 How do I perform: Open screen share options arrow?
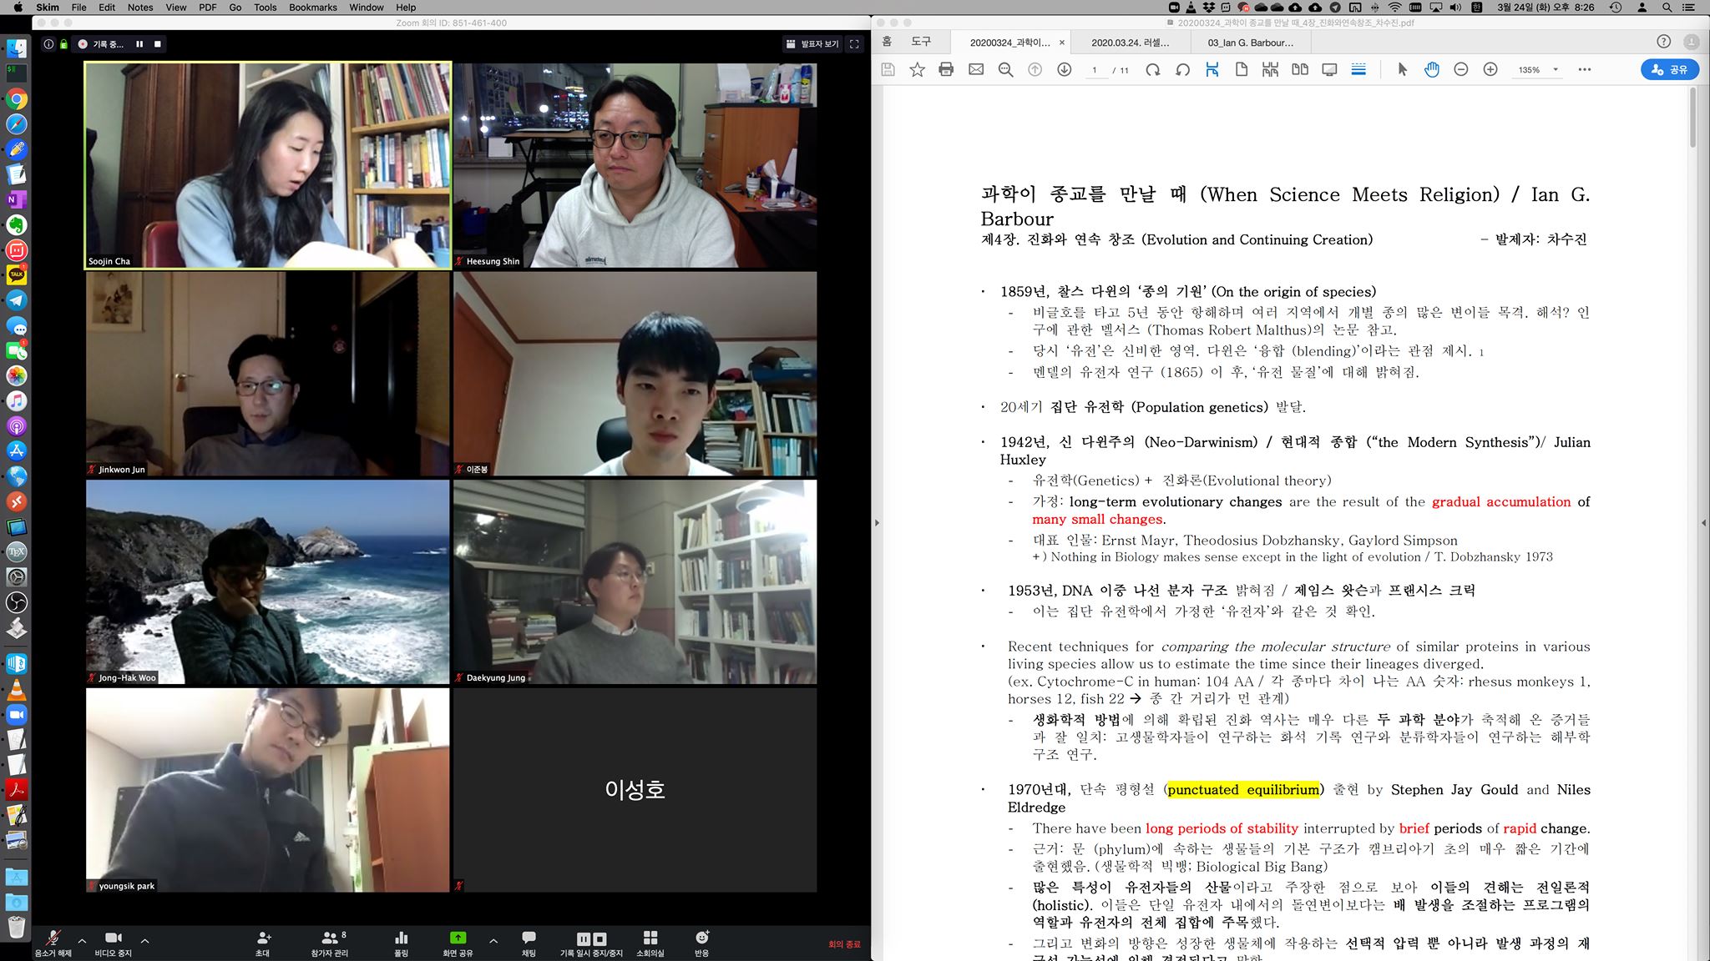[493, 940]
